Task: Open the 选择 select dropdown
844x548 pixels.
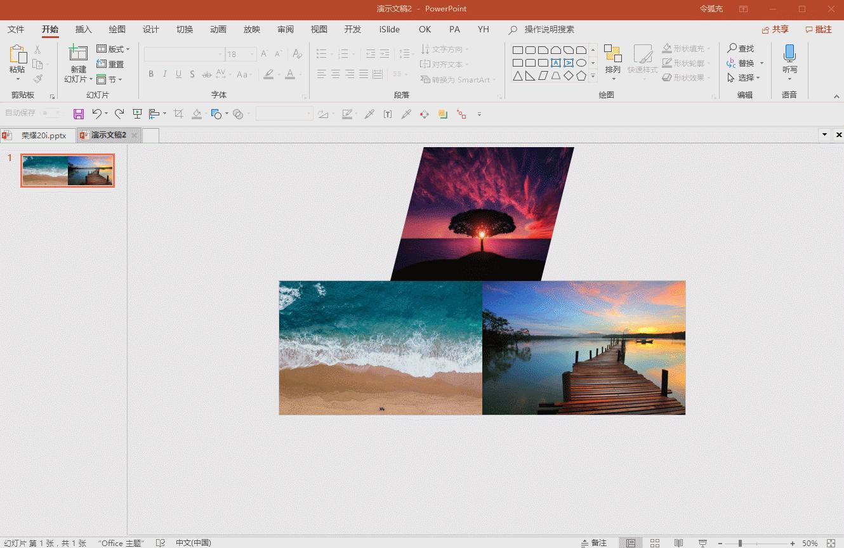Action: pyautogui.click(x=744, y=78)
